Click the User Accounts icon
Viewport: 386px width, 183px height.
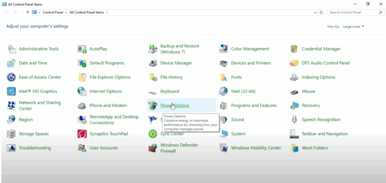pos(82,148)
